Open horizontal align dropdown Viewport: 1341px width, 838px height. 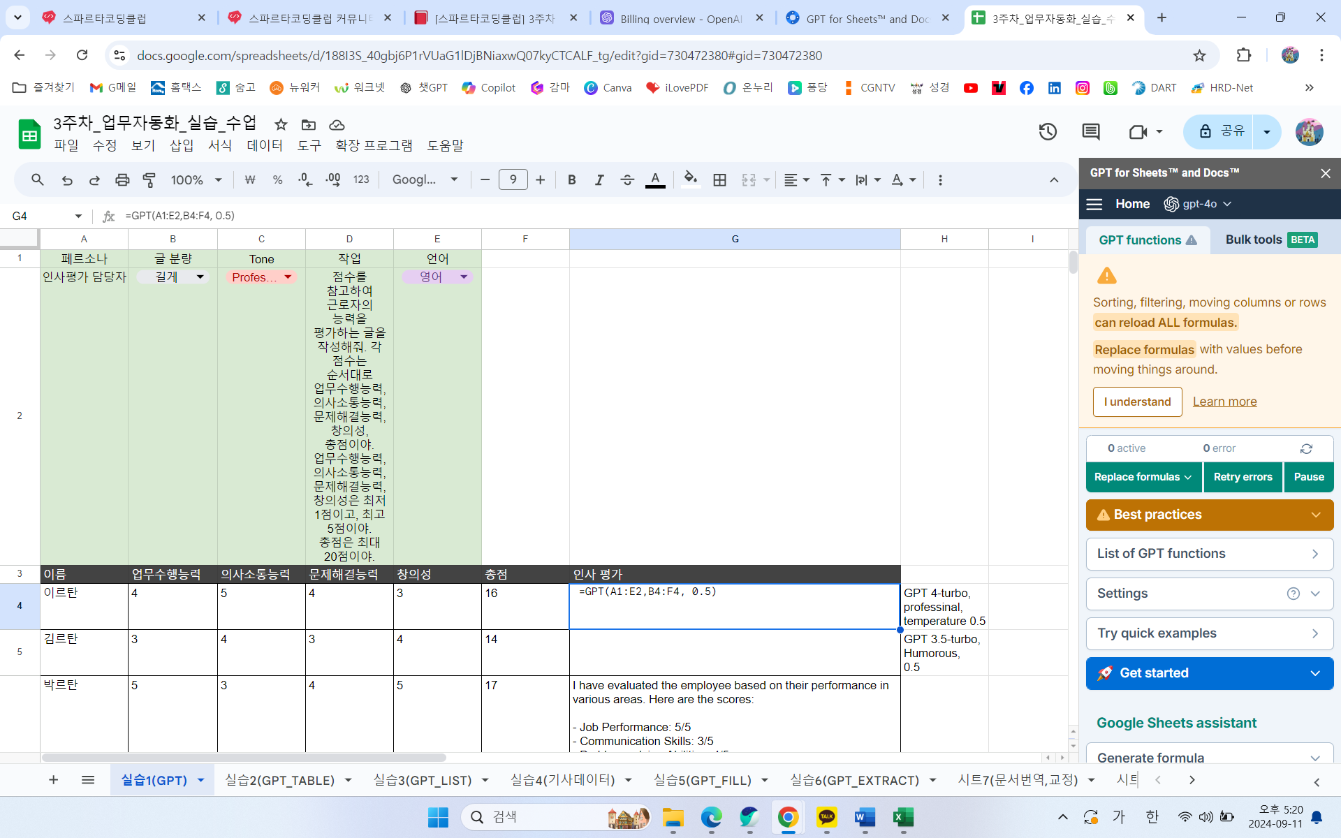click(x=796, y=180)
